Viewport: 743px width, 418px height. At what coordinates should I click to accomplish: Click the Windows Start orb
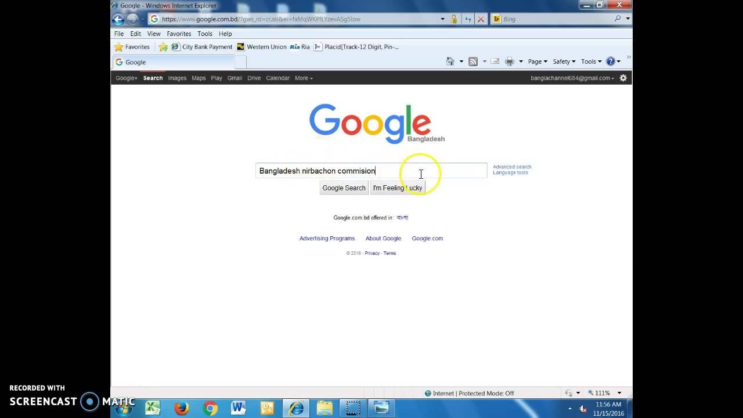pyautogui.click(x=123, y=409)
